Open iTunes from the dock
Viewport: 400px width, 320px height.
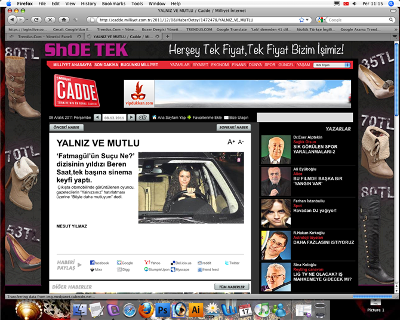click(261, 309)
